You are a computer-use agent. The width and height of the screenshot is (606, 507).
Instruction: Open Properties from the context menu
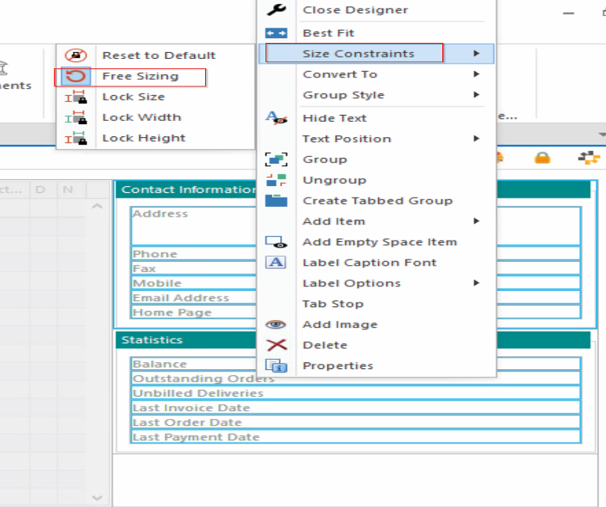[337, 366]
